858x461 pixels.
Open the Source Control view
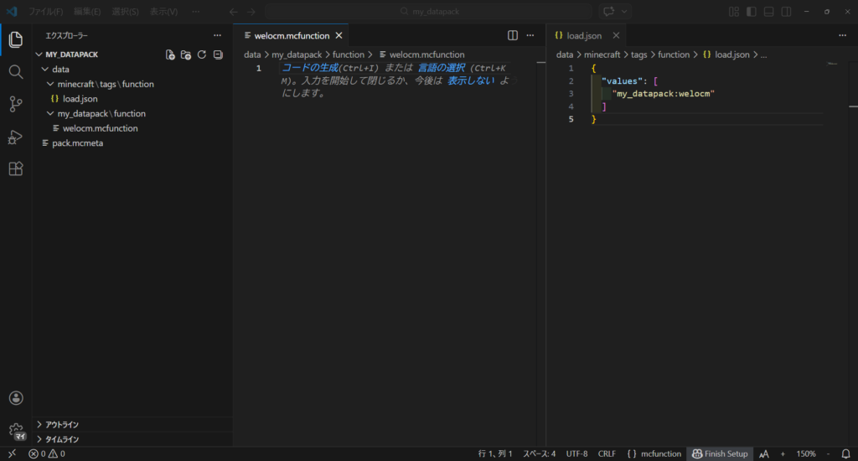click(x=16, y=104)
